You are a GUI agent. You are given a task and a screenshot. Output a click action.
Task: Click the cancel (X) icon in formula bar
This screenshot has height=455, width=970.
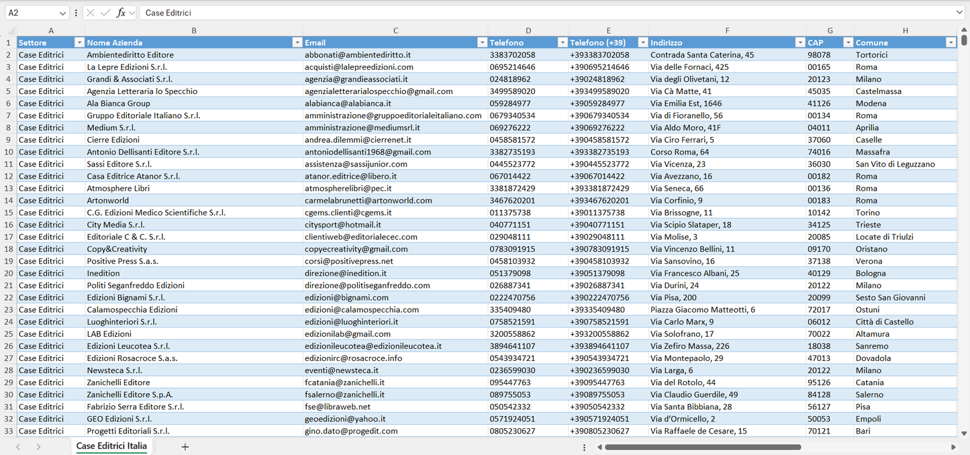pos(91,13)
